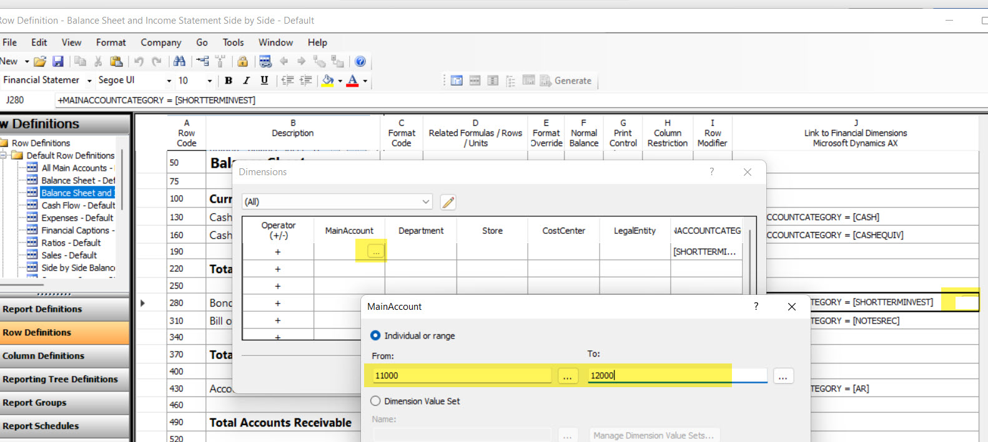This screenshot has height=442, width=988.
Task: Click the From field containing 11000
Action: click(462, 375)
